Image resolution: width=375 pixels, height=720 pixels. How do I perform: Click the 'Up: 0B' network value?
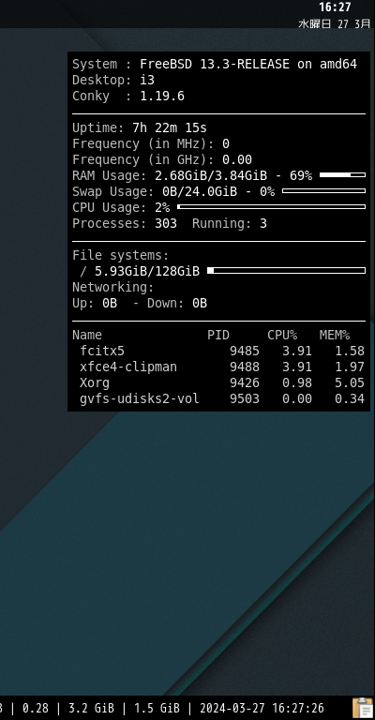[95, 303]
